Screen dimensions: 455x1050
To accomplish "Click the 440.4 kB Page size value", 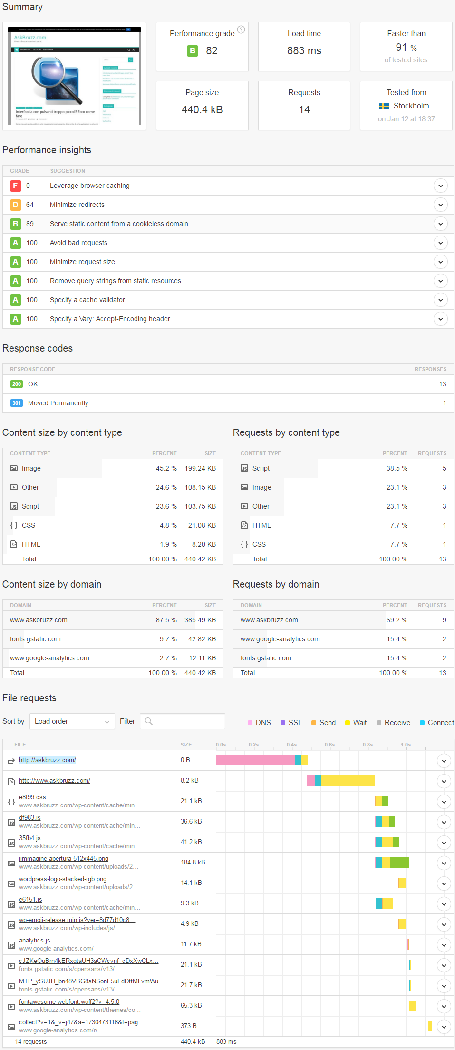I will click(202, 109).
